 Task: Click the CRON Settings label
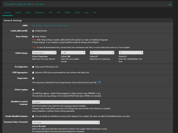(21, 53)
